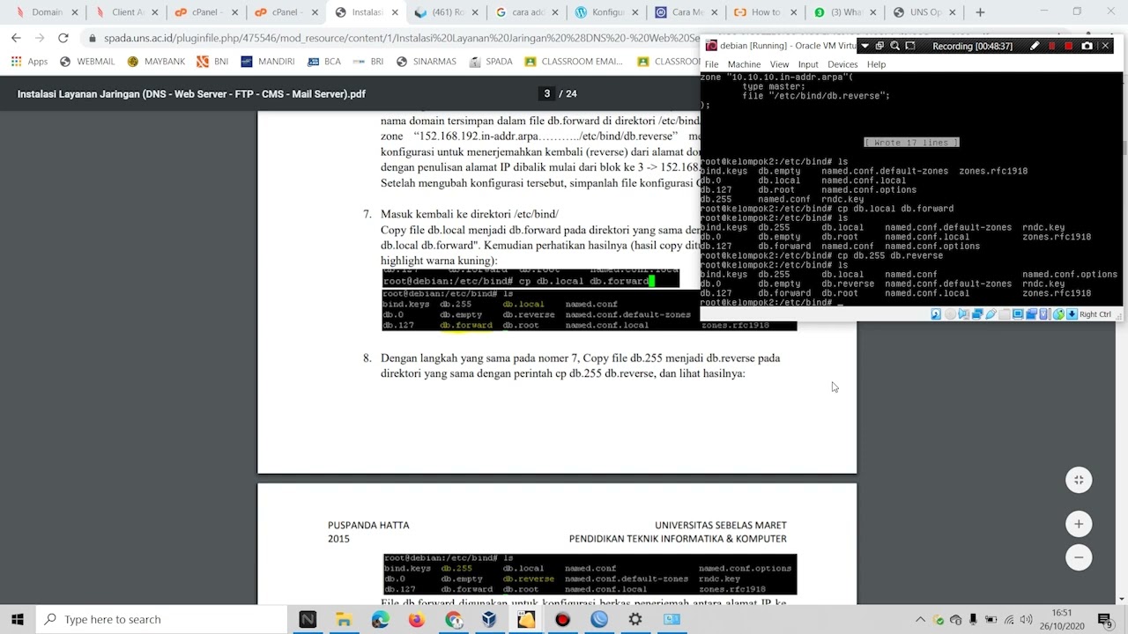
Task: Open the Windows Start menu
Action: click(18, 619)
